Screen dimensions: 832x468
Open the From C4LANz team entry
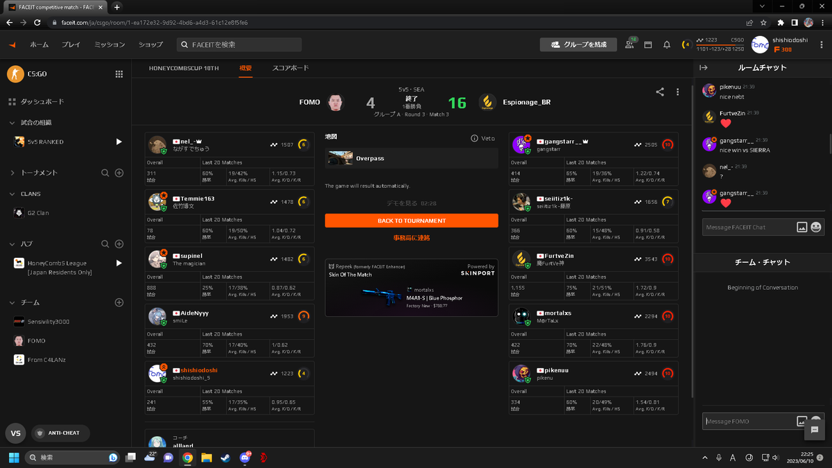[40, 360]
